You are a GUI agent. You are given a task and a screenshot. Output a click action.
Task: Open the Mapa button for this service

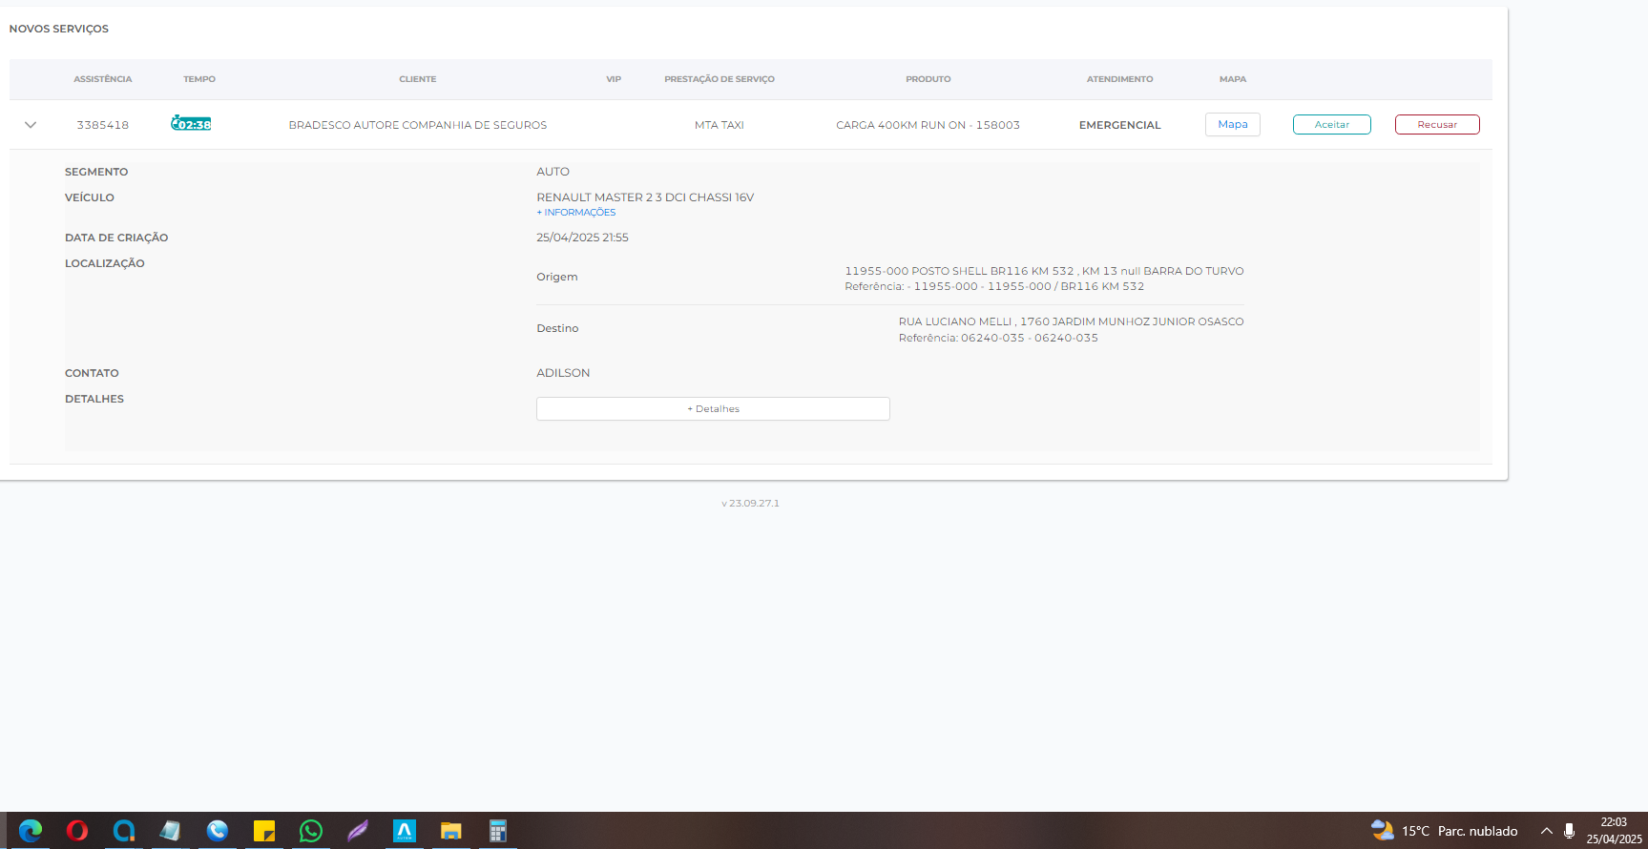pos(1232,125)
